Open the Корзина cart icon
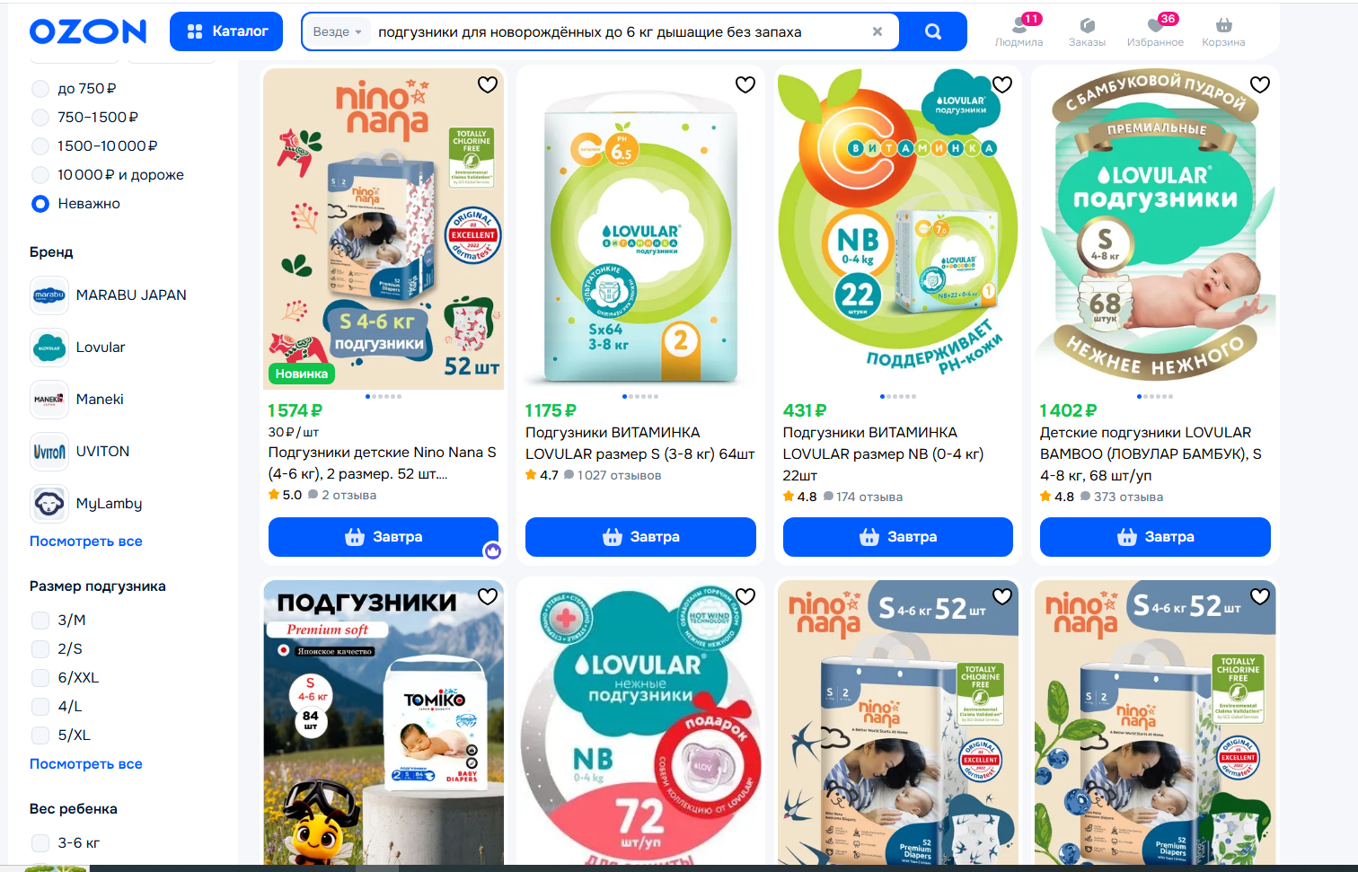The image size is (1358, 872). [1223, 31]
